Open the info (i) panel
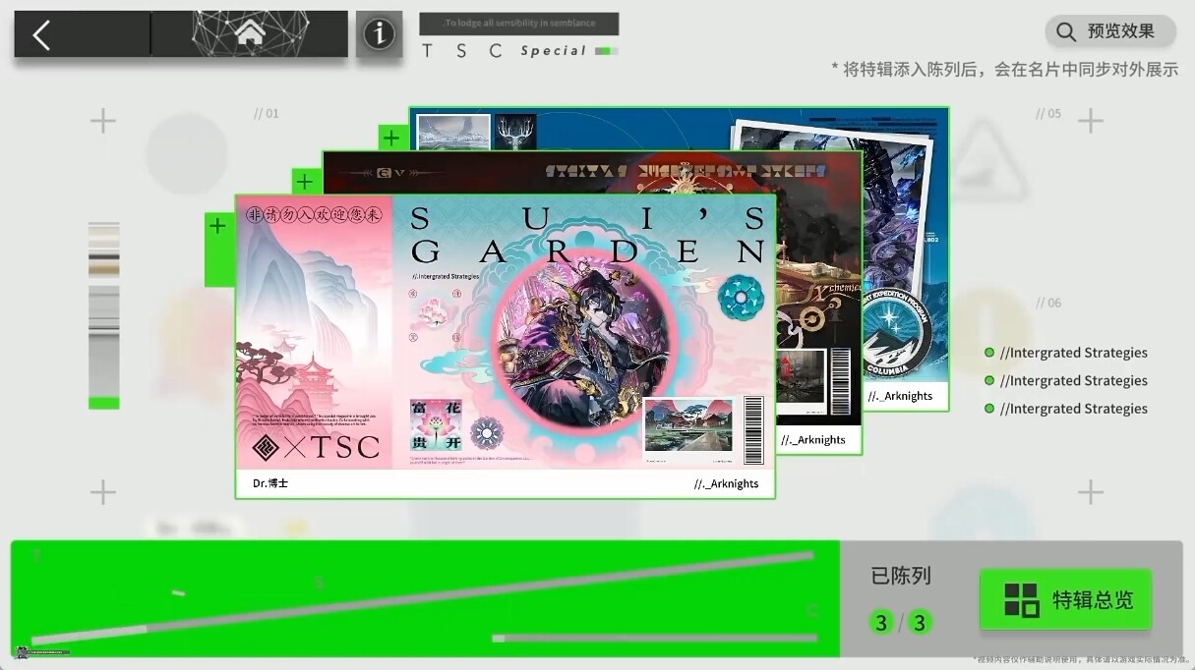The image size is (1195, 670). coord(379,35)
